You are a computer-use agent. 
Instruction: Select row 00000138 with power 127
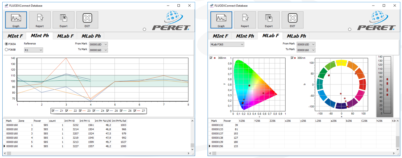point(302,138)
